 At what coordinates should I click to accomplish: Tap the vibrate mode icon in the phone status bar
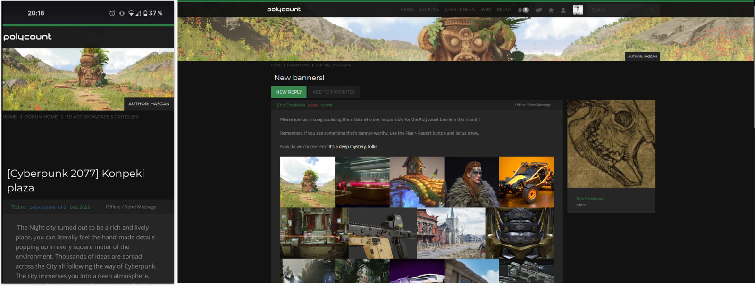point(122,13)
